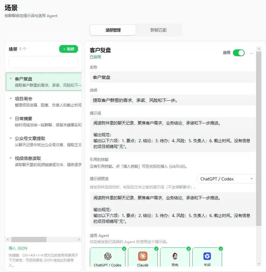The width and height of the screenshot is (266, 272).
Task: Disable the 启用 toggle switch
Action: pos(239,53)
